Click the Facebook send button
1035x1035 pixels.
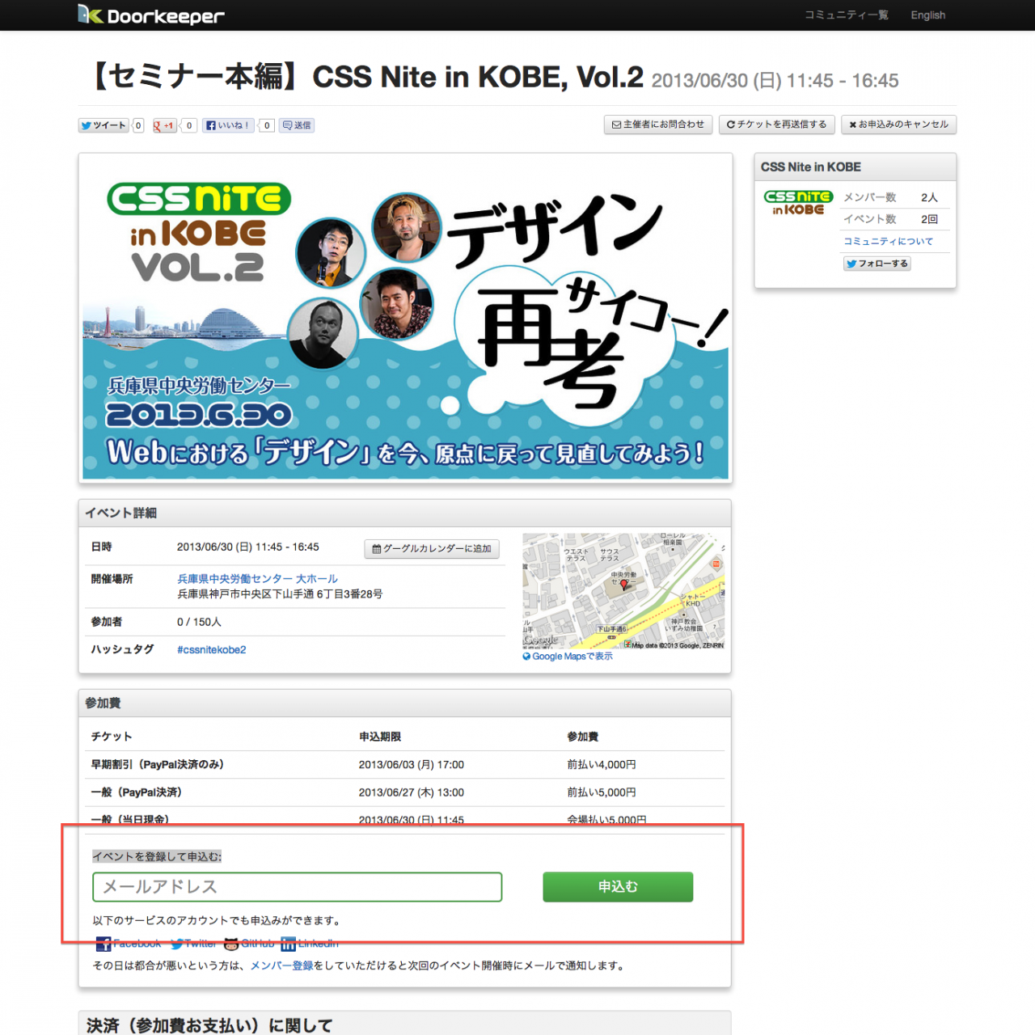(297, 125)
